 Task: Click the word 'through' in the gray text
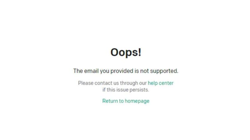pos(129,83)
